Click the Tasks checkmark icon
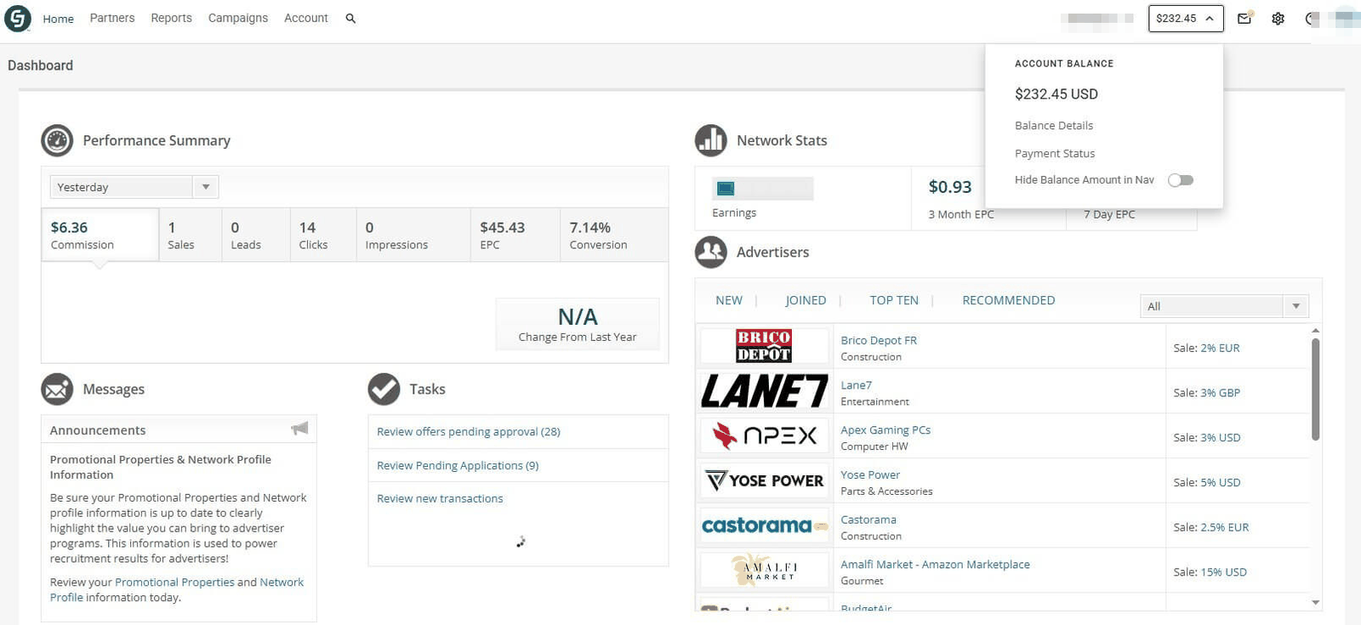 pyautogui.click(x=384, y=389)
